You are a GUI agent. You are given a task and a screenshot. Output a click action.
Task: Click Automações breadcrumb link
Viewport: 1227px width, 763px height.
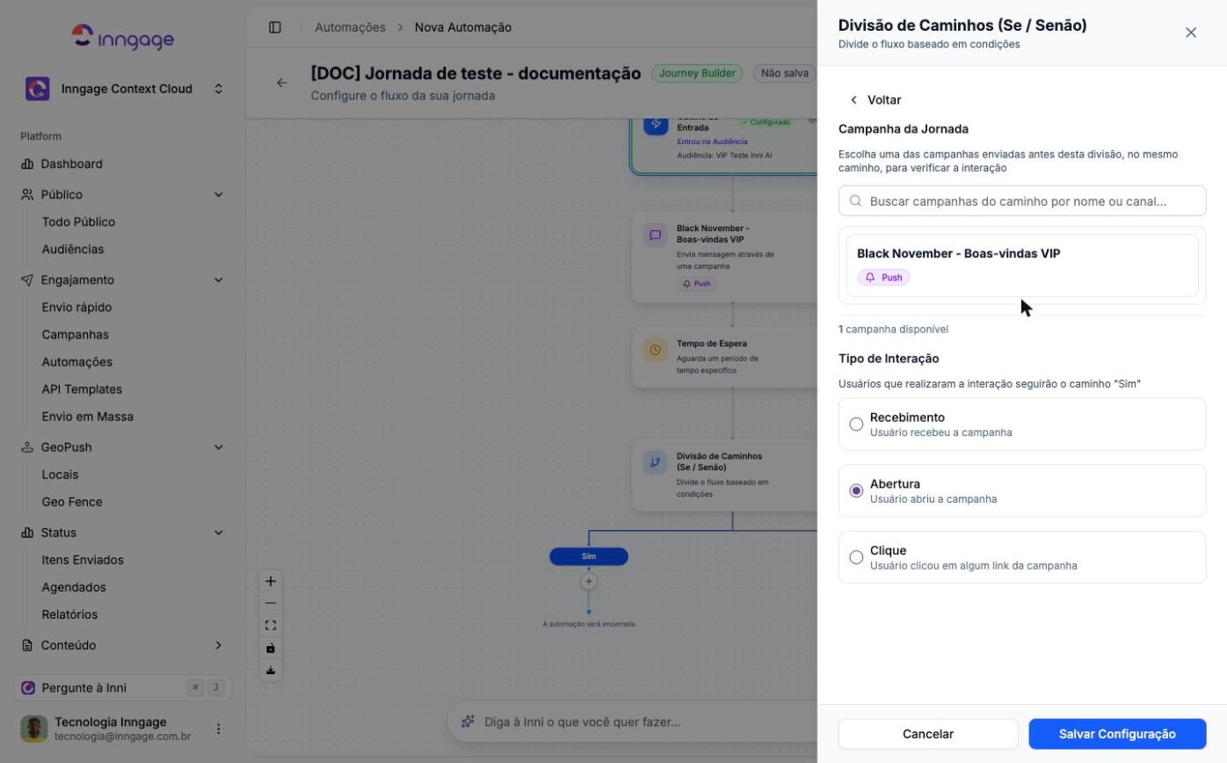pos(350,27)
